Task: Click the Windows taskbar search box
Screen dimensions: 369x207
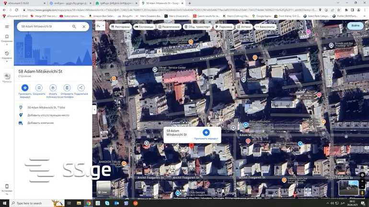Action: 36,203
